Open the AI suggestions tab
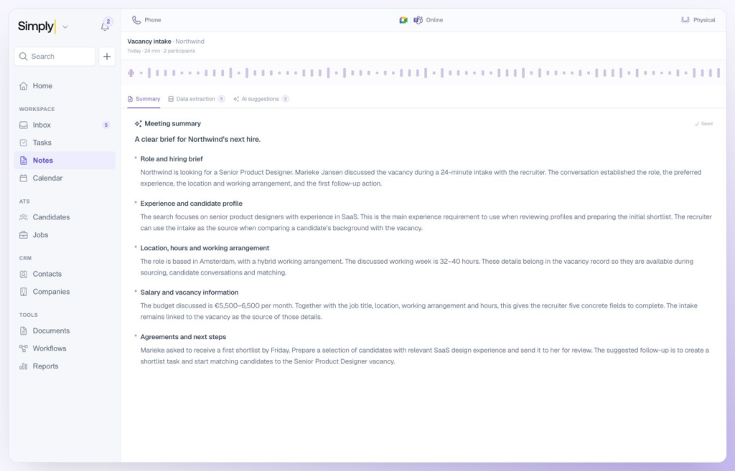This screenshot has height=471, width=735. point(261,99)
